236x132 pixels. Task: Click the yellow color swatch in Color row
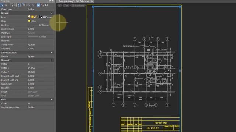pyautogui.click(x=29, y=21)
